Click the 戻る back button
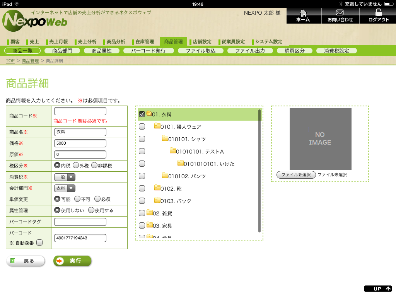This screenshot has height=297, width=396. (26, 261)
